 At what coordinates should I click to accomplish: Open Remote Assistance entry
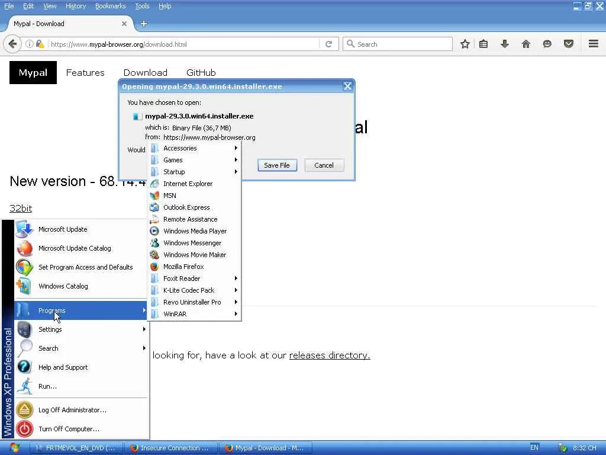pos(194,219)
